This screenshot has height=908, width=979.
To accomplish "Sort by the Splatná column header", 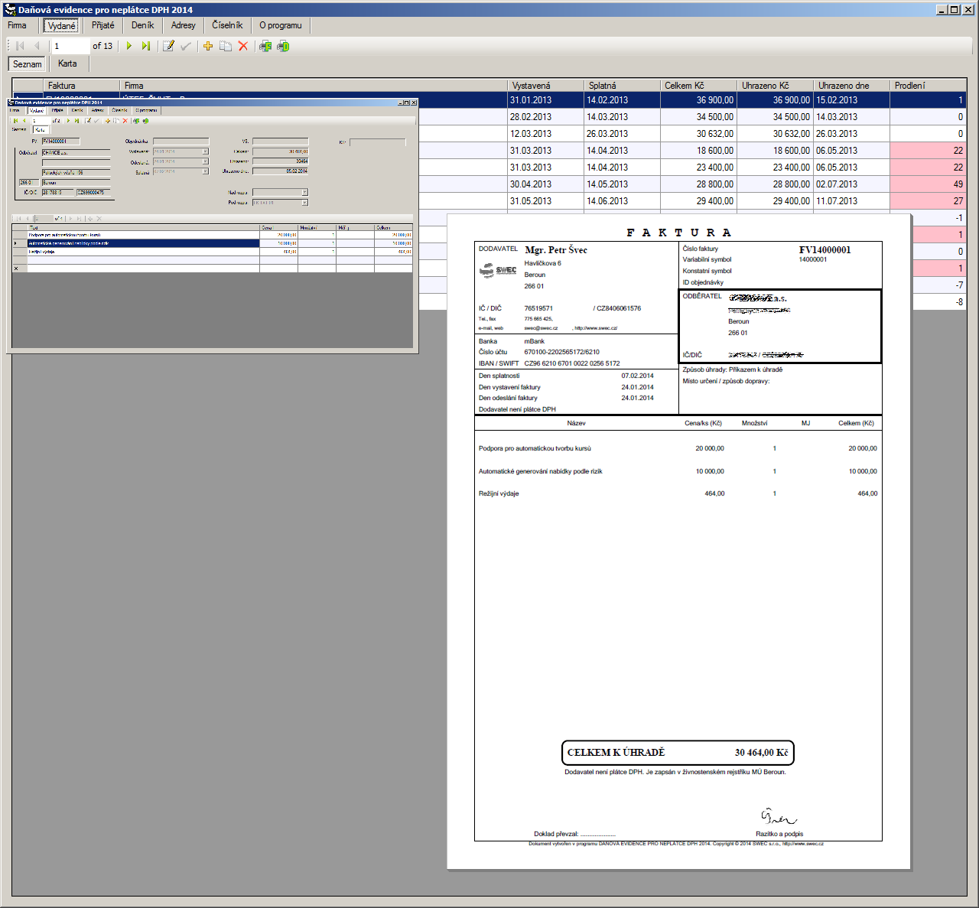I will coord(623,86).
